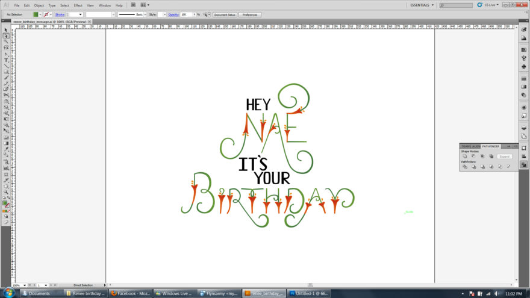
Task: Click the Outline pathfinder icon
Action: coord(500,167)
